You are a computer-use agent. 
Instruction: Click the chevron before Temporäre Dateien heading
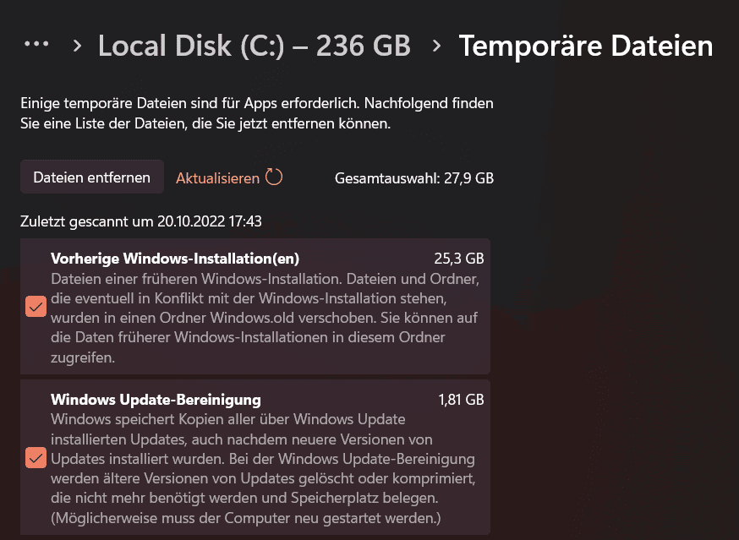436,46
